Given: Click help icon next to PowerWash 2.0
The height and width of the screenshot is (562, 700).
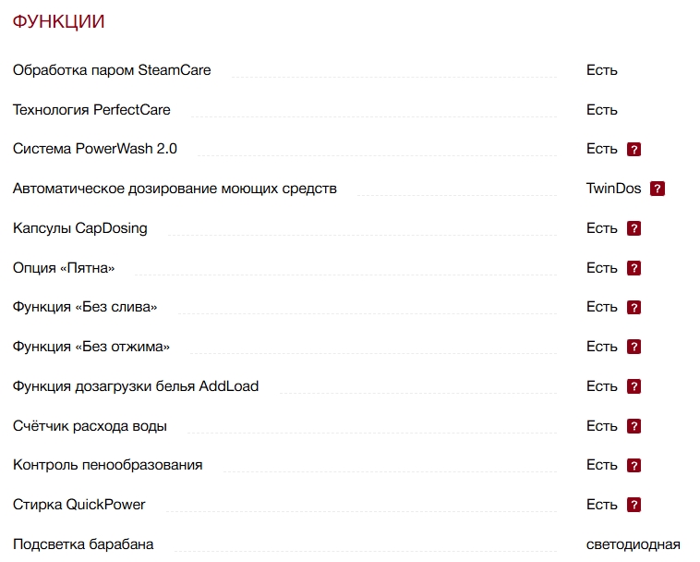Looking at the screenshot, I should tap(634, 150).
